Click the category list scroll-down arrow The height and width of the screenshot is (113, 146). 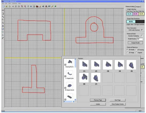(75, 100)
